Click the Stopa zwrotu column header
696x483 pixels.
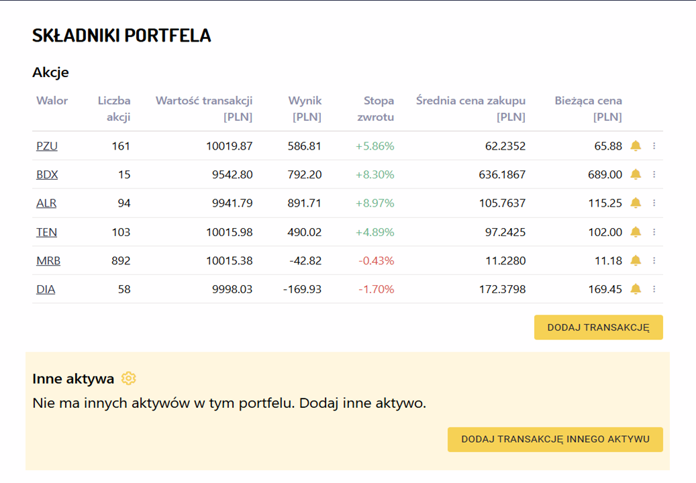tap(377, 109)
